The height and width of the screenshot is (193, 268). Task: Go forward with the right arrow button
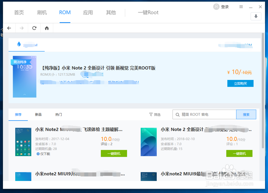(x=22, y=28)
